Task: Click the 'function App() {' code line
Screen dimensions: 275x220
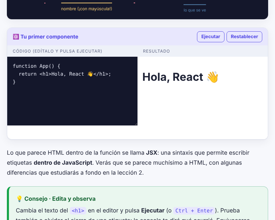Action: 36,66
